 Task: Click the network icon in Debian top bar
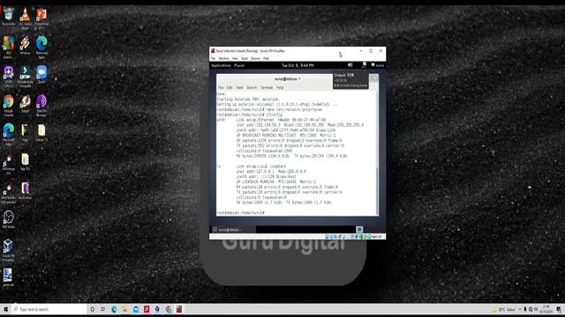(x=364, y=65)
